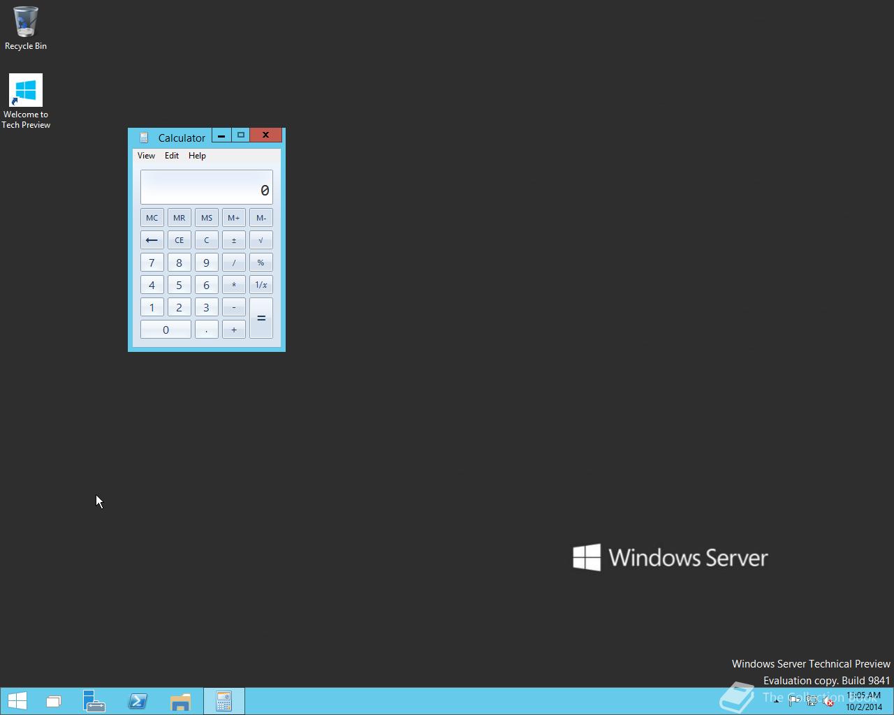Close the Calculator window
Image resolution: width=894 pixels, height=715 pixels.
(x=265, y=135)
